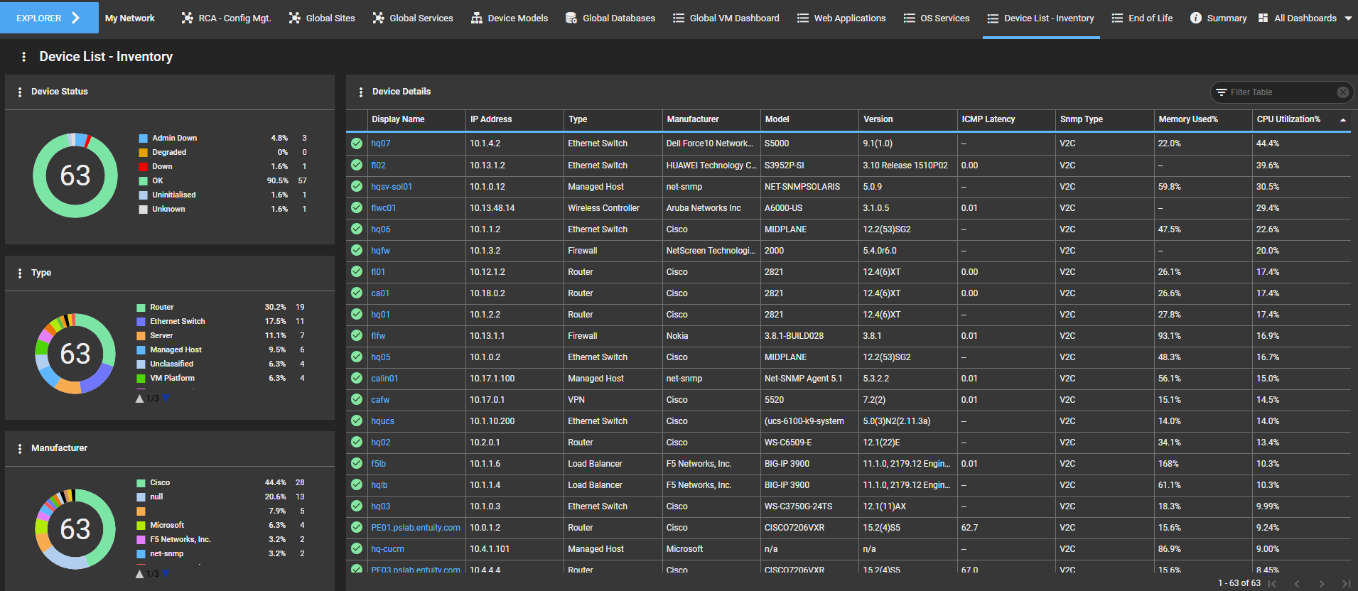The width and height of the screenshot is (1358, 591).
Task: Go to the last page of table
Action: pos(1345,584)
